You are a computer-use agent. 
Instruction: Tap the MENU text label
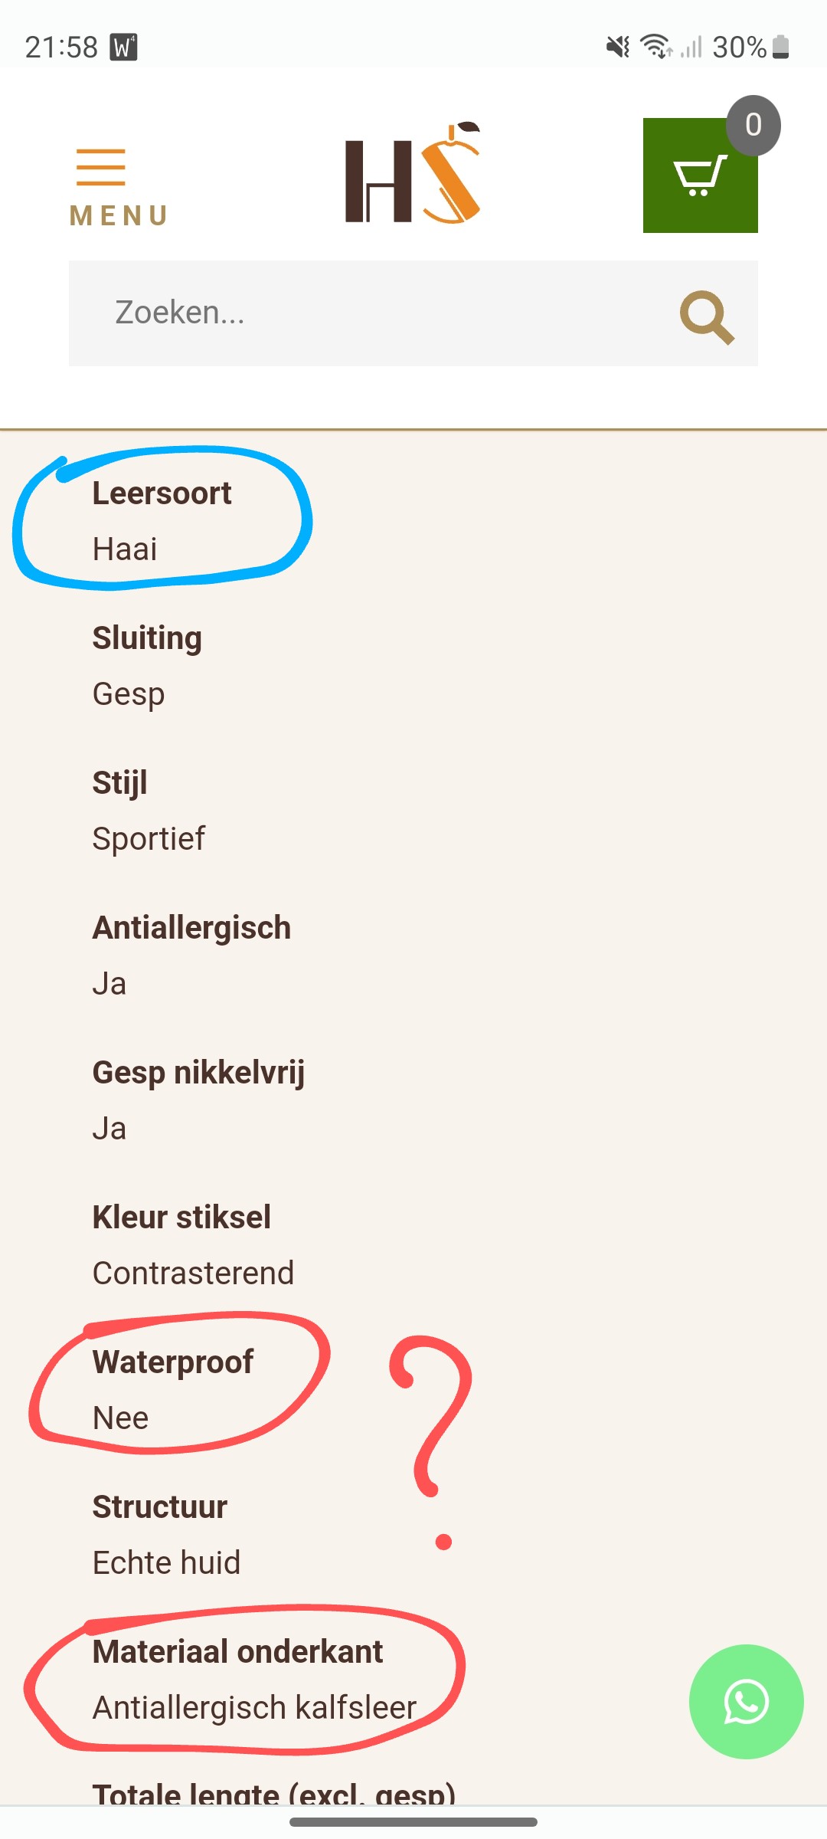[119, 216]
